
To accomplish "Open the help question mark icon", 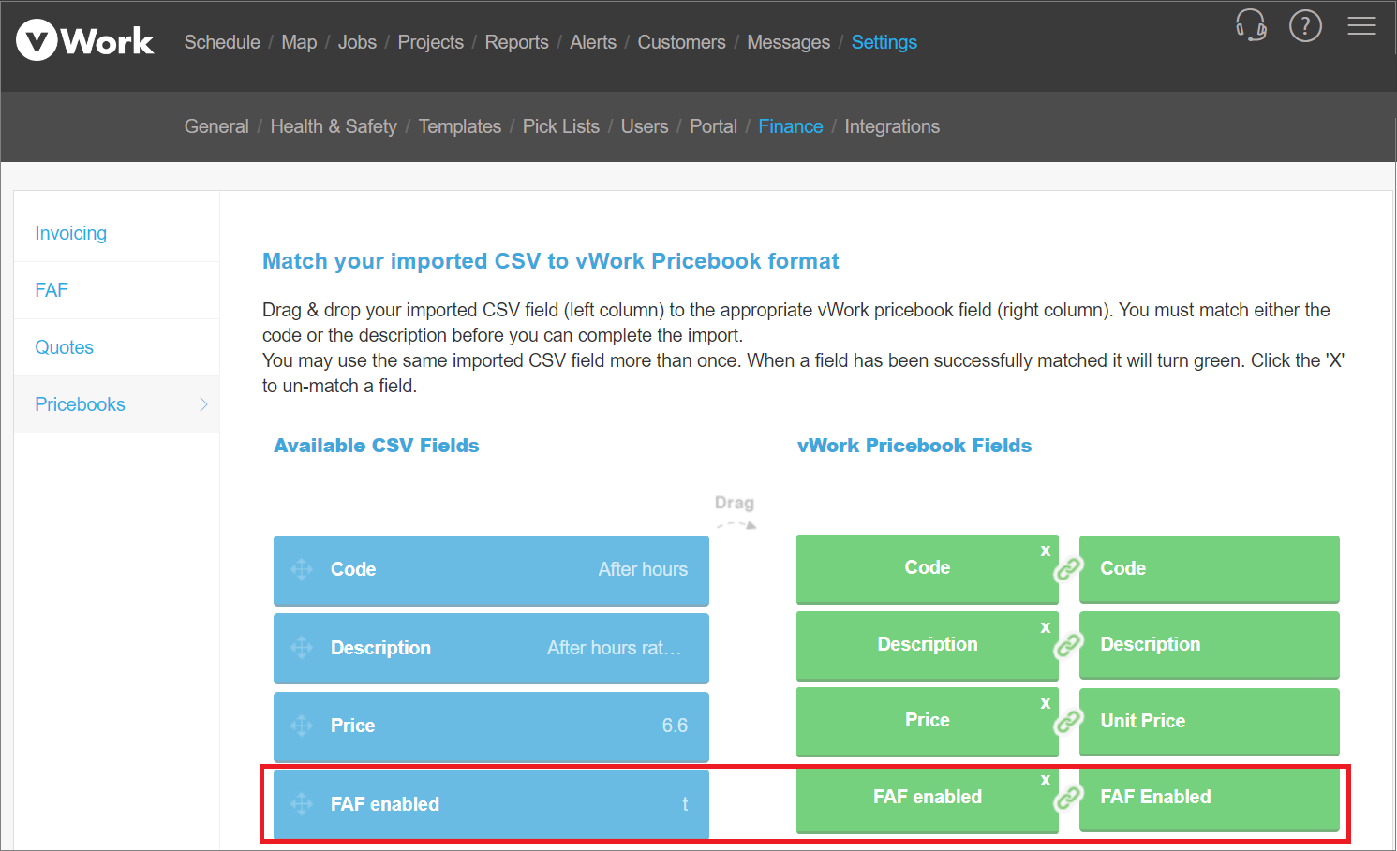I will (1305, 25).
